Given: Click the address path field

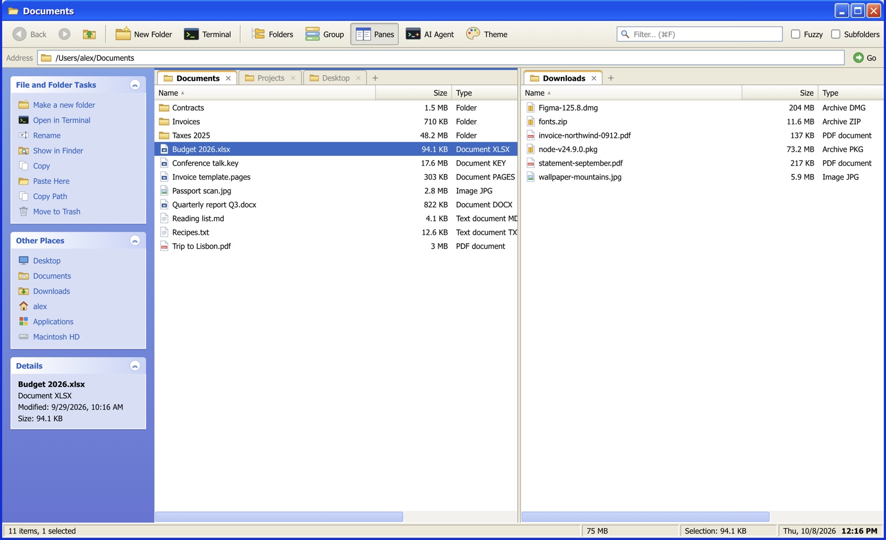Looking at the screenshot, I should point(441,58).
